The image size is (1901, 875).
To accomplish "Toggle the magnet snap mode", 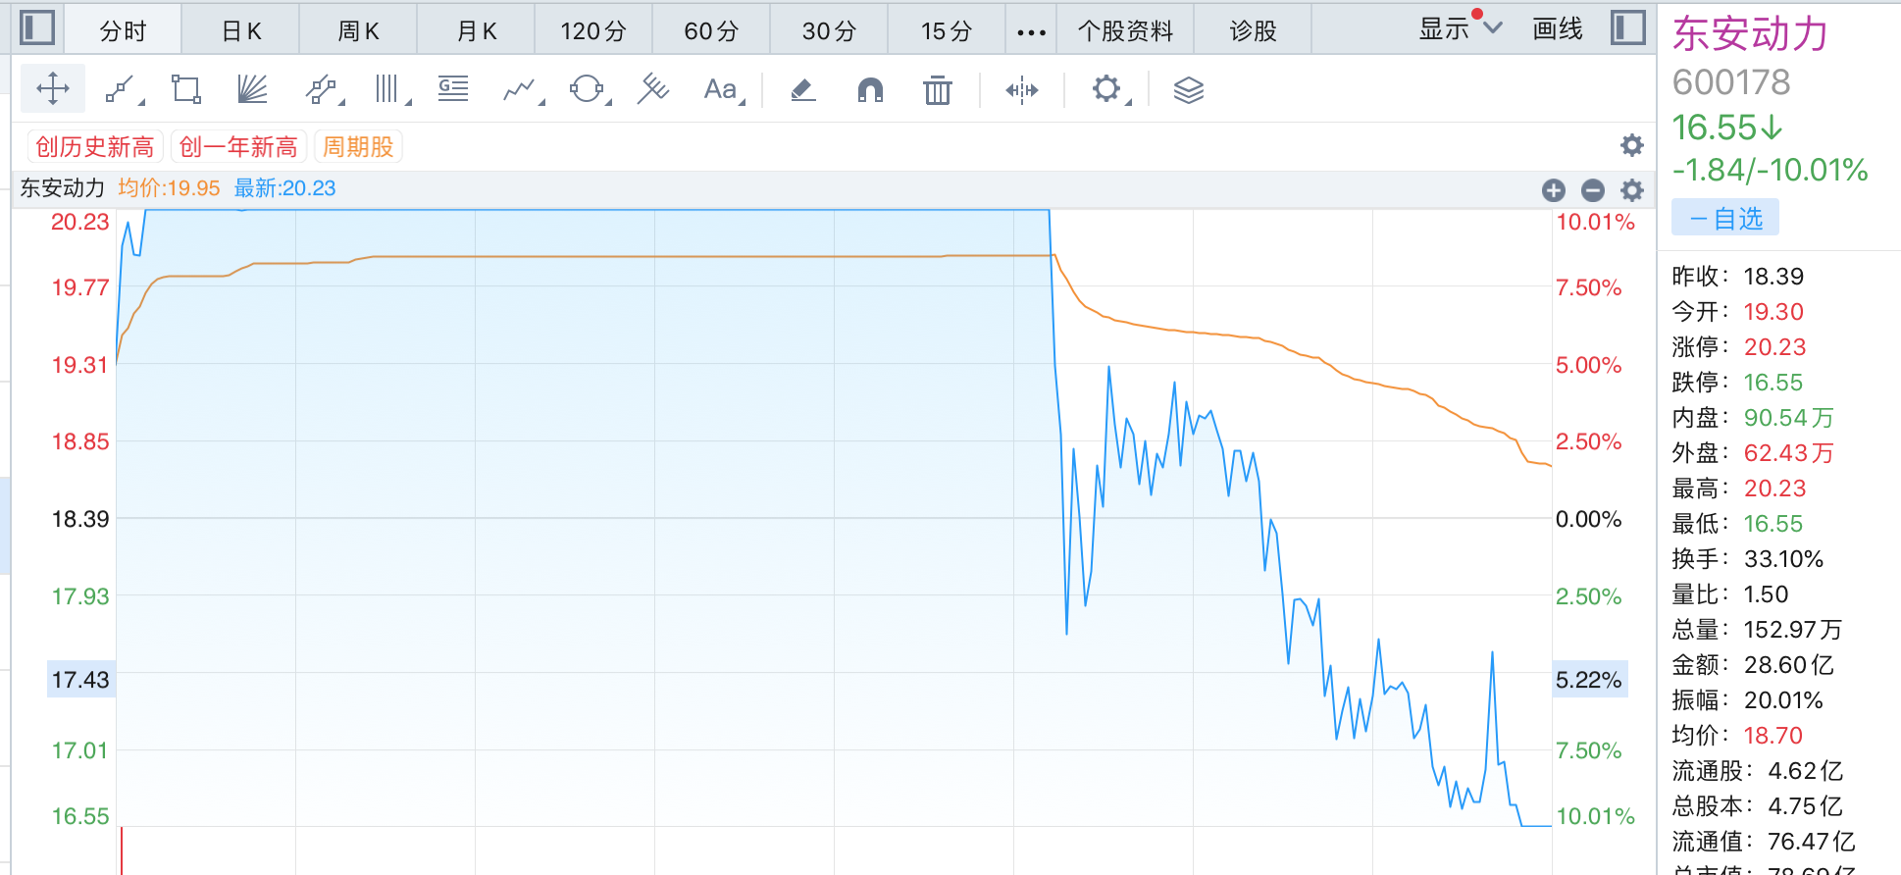I will [x=870, y=90].
